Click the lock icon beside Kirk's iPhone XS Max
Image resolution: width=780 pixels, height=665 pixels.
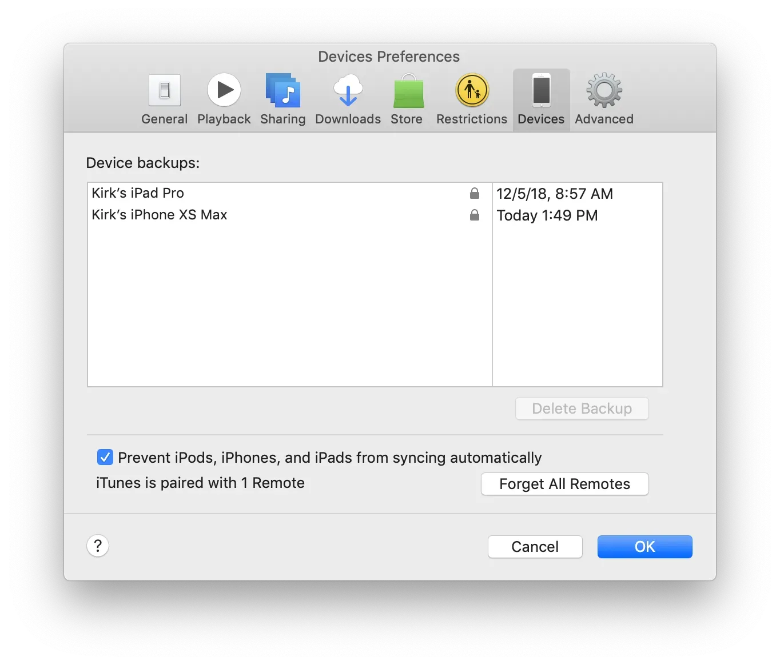point(474,215)
